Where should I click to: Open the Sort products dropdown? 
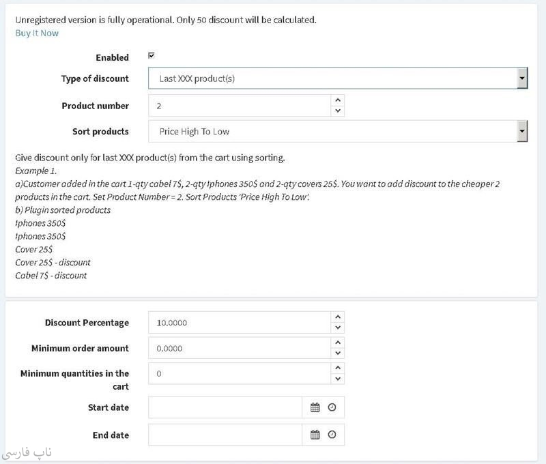pyautogui.click(x=522, y=131)
